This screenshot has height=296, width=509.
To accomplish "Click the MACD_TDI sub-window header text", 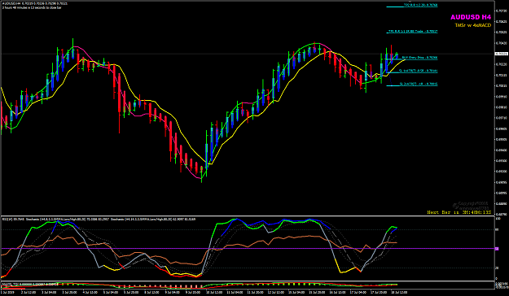I will click(30, 284).
